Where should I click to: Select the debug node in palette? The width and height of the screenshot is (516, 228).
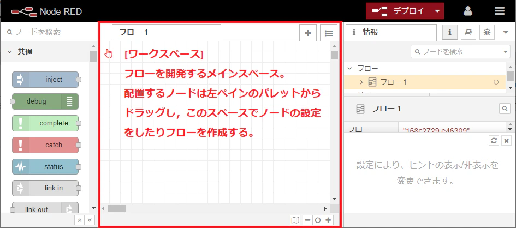45,101
